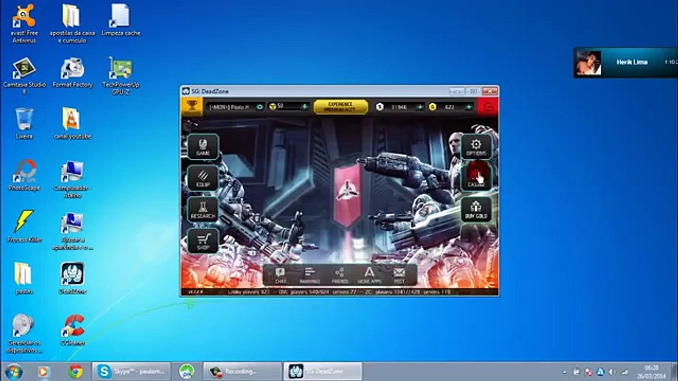This screenshot has width=678, height=381.
Task: Click the red faction banner emblem
Action: click(x=347, y=192)
